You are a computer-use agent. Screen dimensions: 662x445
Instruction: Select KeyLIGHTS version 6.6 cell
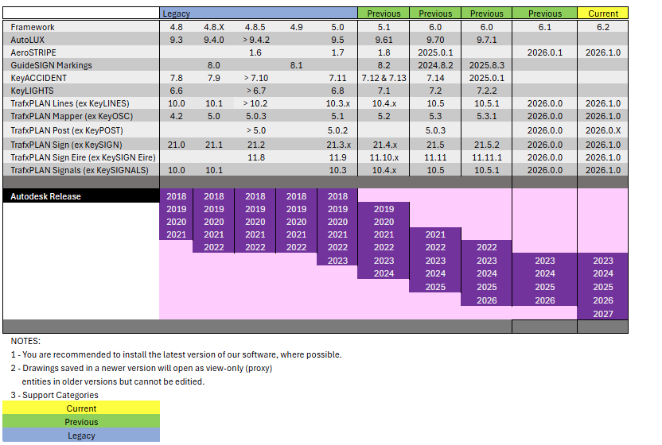(176, 91)
